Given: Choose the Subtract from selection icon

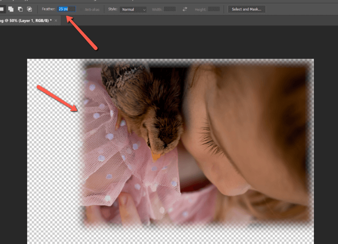Looking at the screenshot, I should pyautogui.click(x=20, y=9).
